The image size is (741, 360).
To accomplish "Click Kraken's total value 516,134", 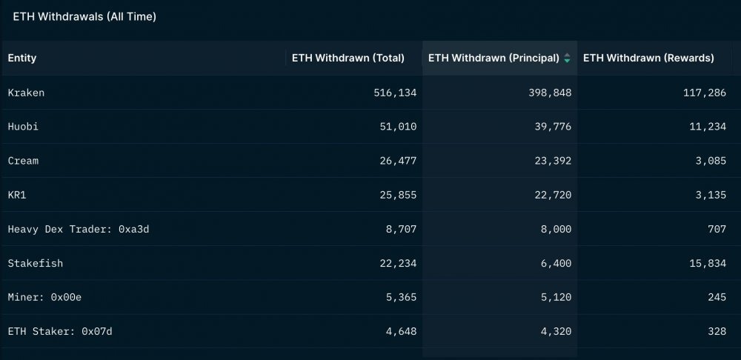I will click(395, 93).
